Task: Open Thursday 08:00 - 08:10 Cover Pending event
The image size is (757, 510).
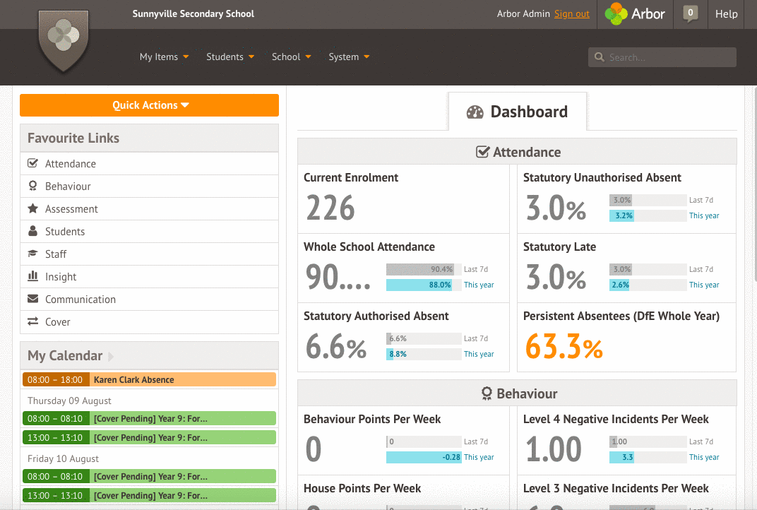Action: (149, 418)
